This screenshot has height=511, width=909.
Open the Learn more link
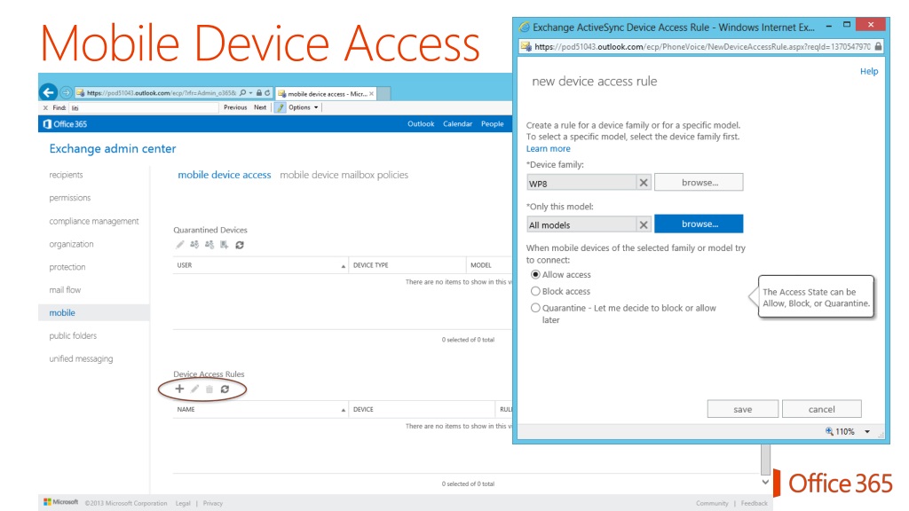pyautogui.click(x=549, y=149)
